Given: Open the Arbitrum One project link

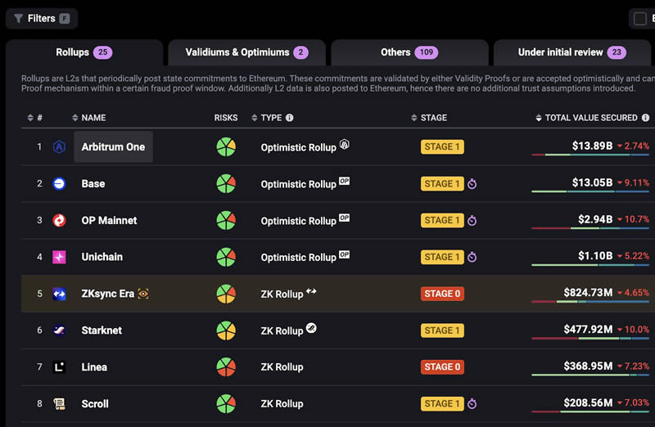Looking at the screenshot, I should click(x=113, y=147).
